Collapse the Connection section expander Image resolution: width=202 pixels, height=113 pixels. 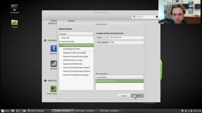[97, 74]
